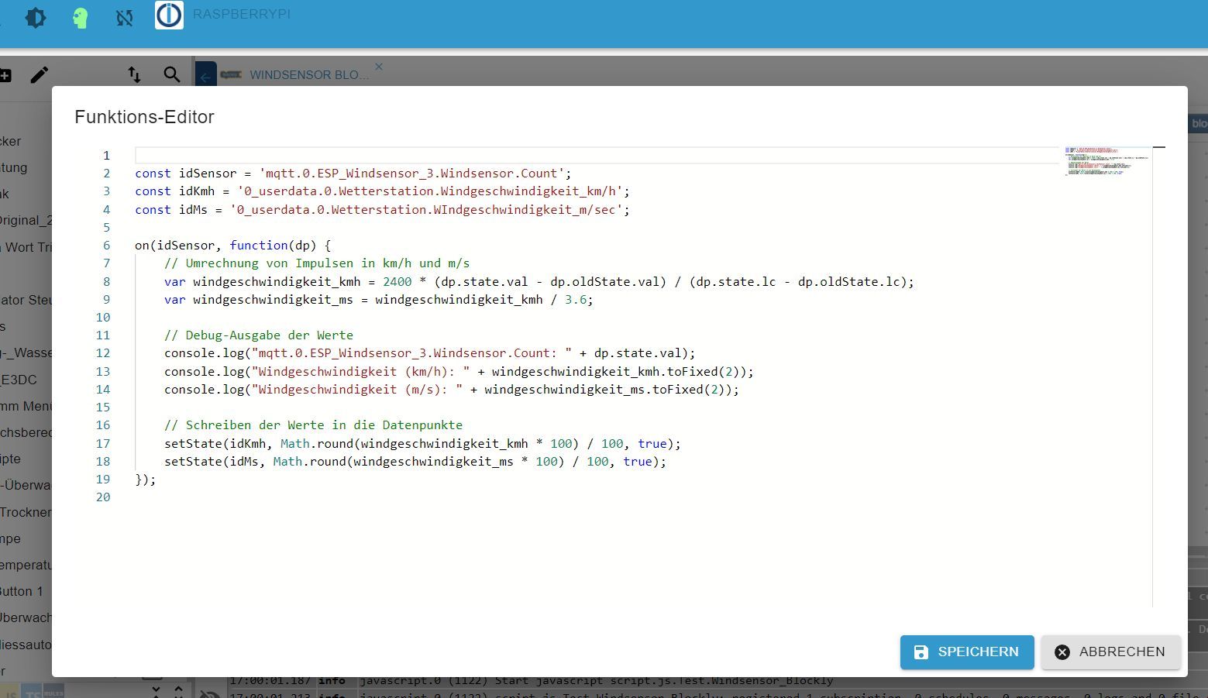
Task: Click the empty first line of the editor
Action: 597,155
